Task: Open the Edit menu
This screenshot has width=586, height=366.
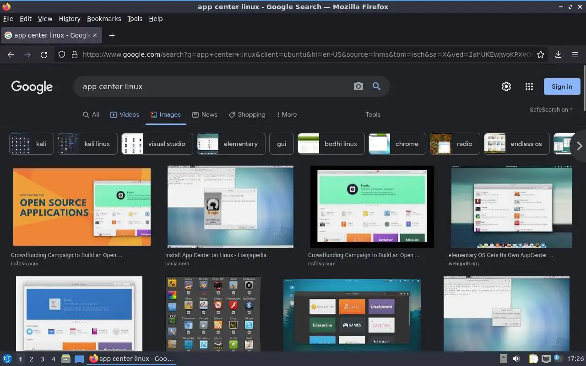Action: [26, 19]
